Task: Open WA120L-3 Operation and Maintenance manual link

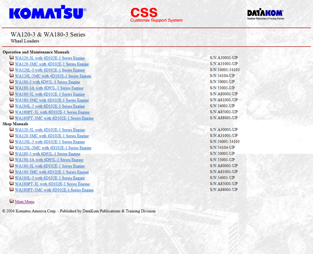Action: tap(50, 70)
